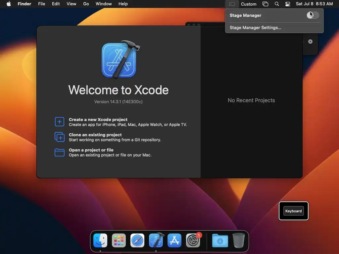Click the date and time clock

coord(314,4)
